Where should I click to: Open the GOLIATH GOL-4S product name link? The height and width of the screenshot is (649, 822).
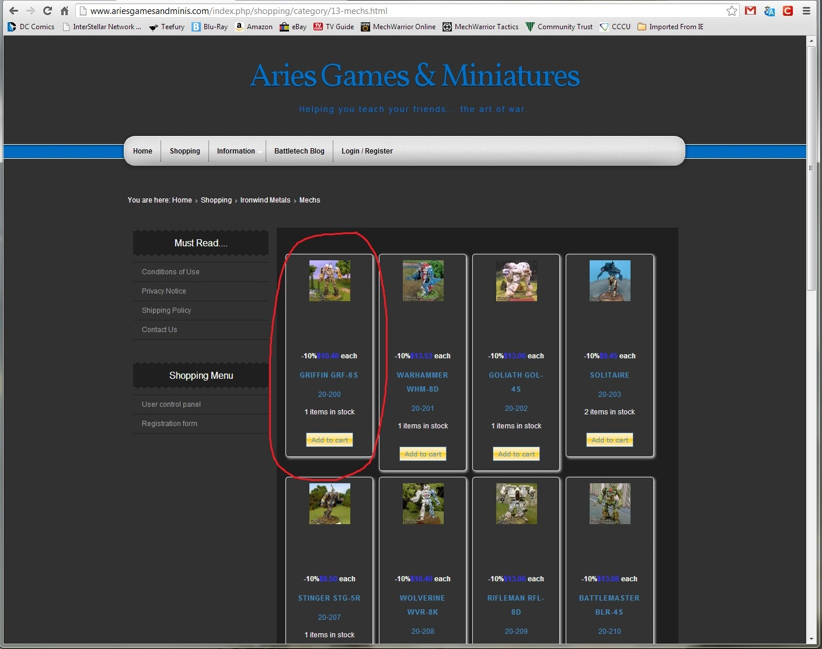click(516, 382)
